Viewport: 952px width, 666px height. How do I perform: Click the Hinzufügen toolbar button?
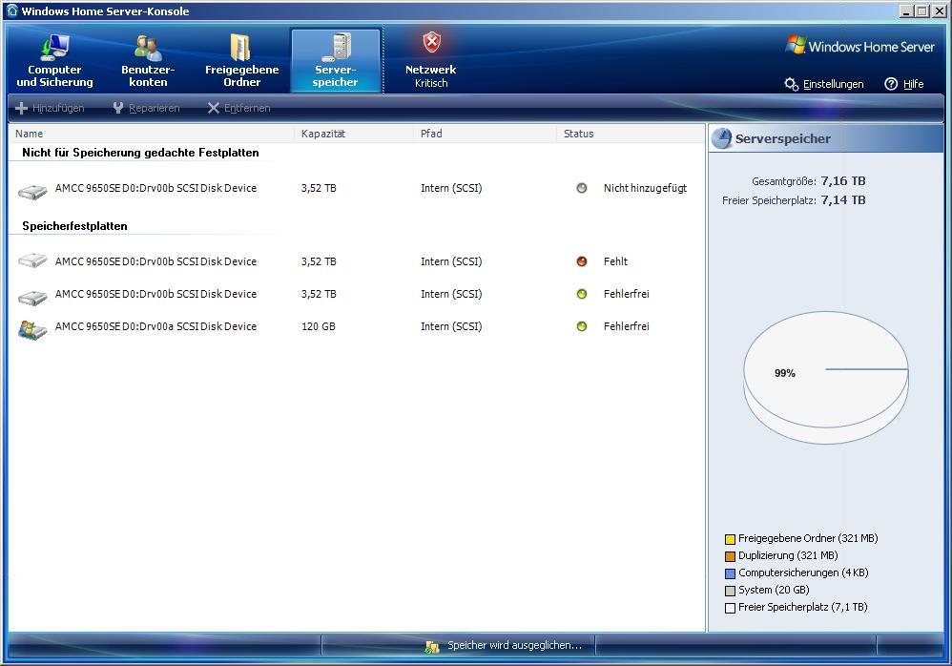(x=50, y=108)
